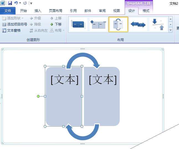Open the 布局 dropdown in 创建图形 group
179x149 pixels.
57,31
